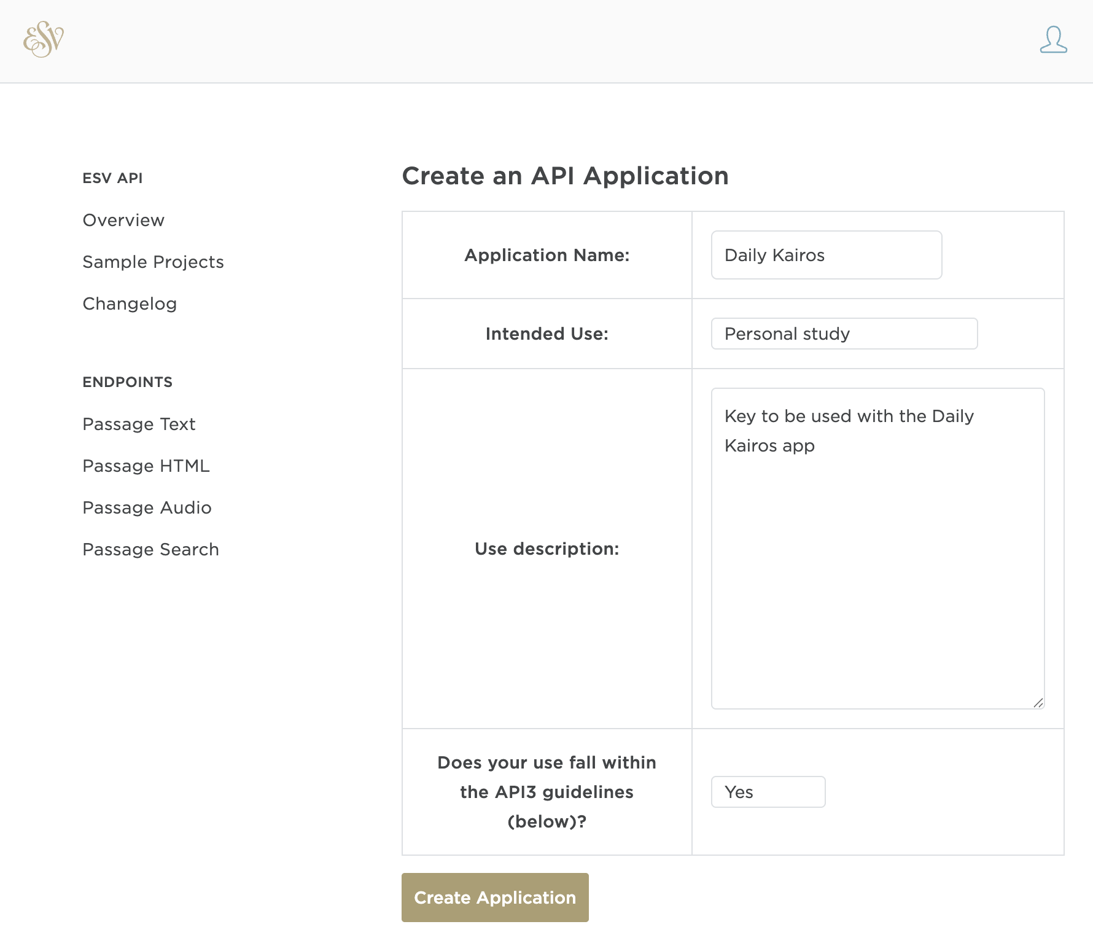Image resolution: width=1093 pixels, height=935 pixels.
Task: Open the Changelog link
Action: [x=130, y=303]
